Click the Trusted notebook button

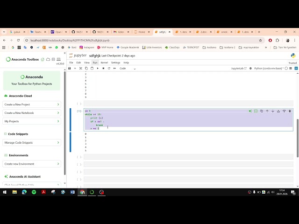pyautogui.click(x=292, y=63)
